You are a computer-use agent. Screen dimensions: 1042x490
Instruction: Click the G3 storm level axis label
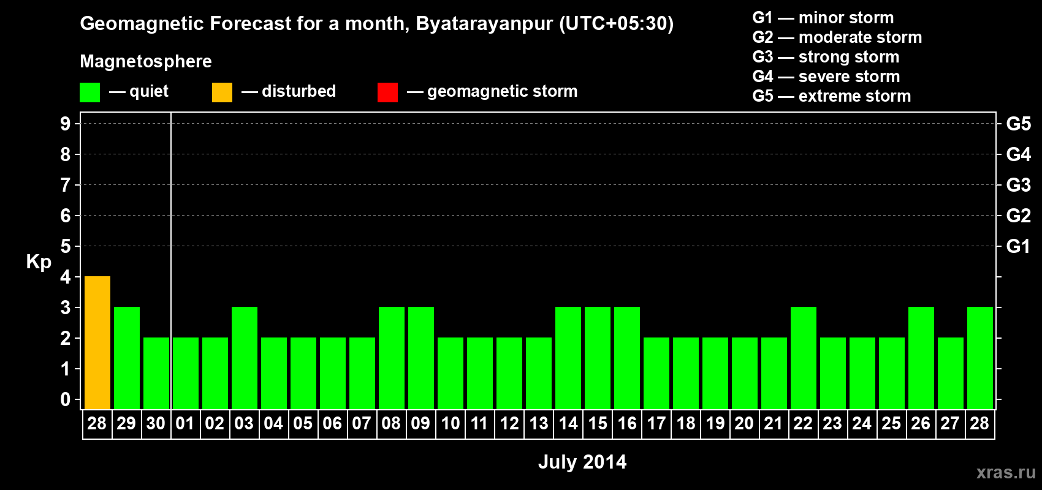[x=1019, y=185]
